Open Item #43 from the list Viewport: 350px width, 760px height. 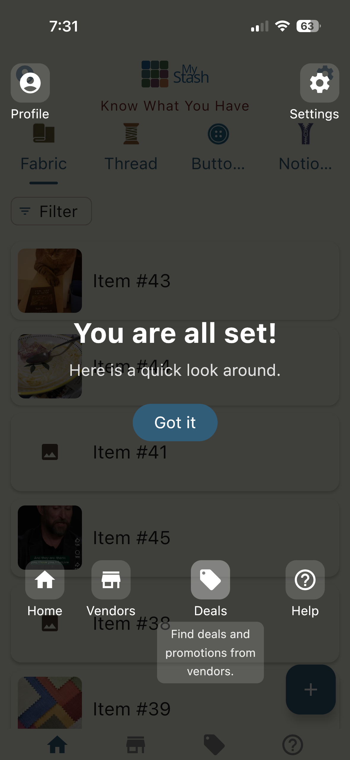175,280
